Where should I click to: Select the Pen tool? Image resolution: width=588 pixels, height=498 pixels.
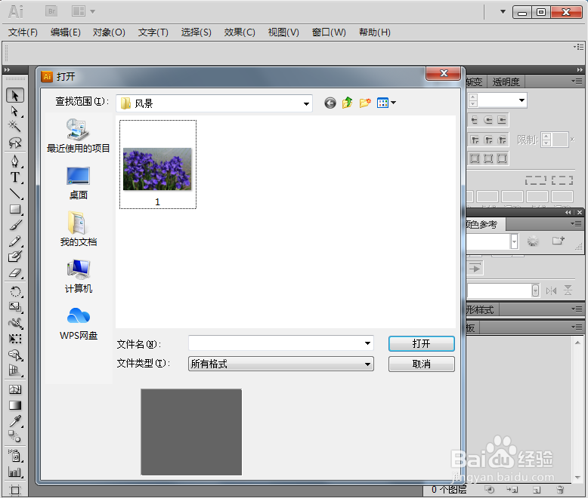pyautogui.click(x=15, y=161)
